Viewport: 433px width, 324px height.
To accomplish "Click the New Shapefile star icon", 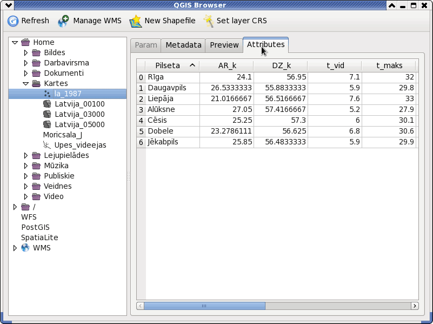I will pos(135,21).
